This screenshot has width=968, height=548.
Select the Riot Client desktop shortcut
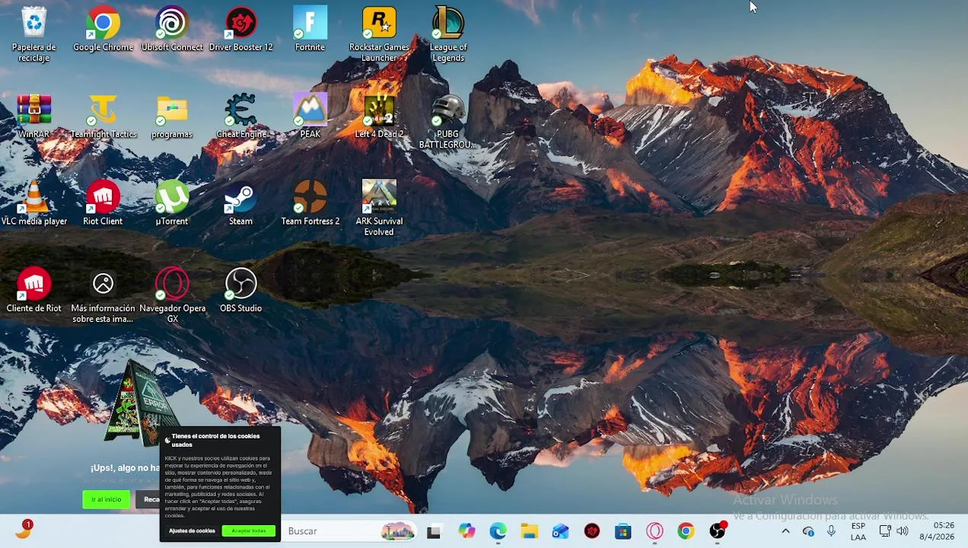pyautogui.click(x=103, y=203)
